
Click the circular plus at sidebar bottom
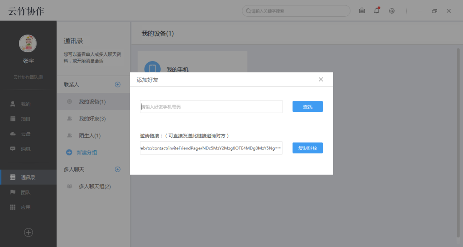pos(28,232)
